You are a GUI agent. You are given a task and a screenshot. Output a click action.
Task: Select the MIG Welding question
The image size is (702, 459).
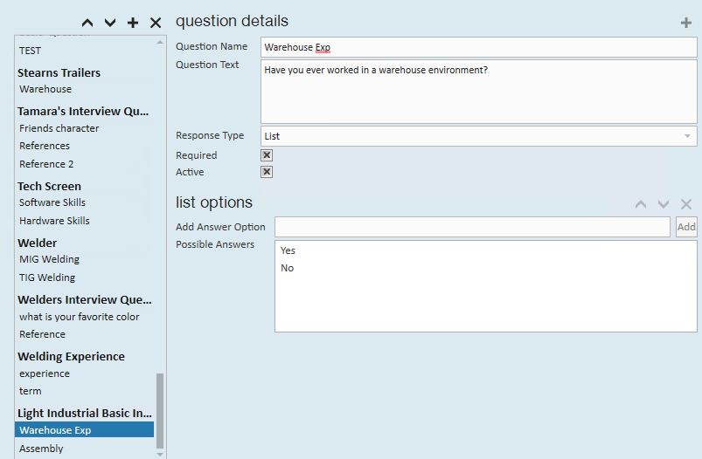point(50,259)
